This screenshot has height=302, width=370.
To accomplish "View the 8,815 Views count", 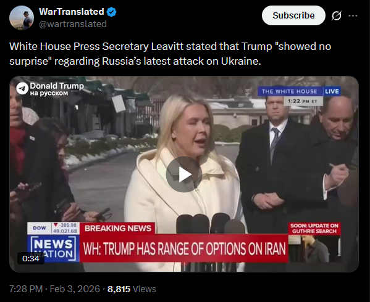I will [x=132, y=289].
